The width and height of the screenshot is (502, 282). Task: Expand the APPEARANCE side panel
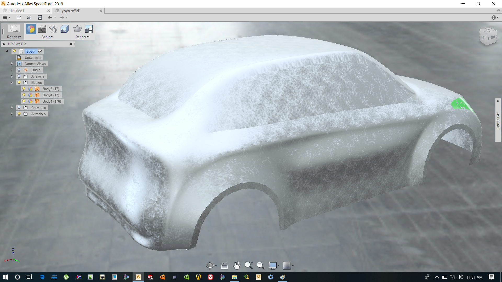click(x=498, y=101)
